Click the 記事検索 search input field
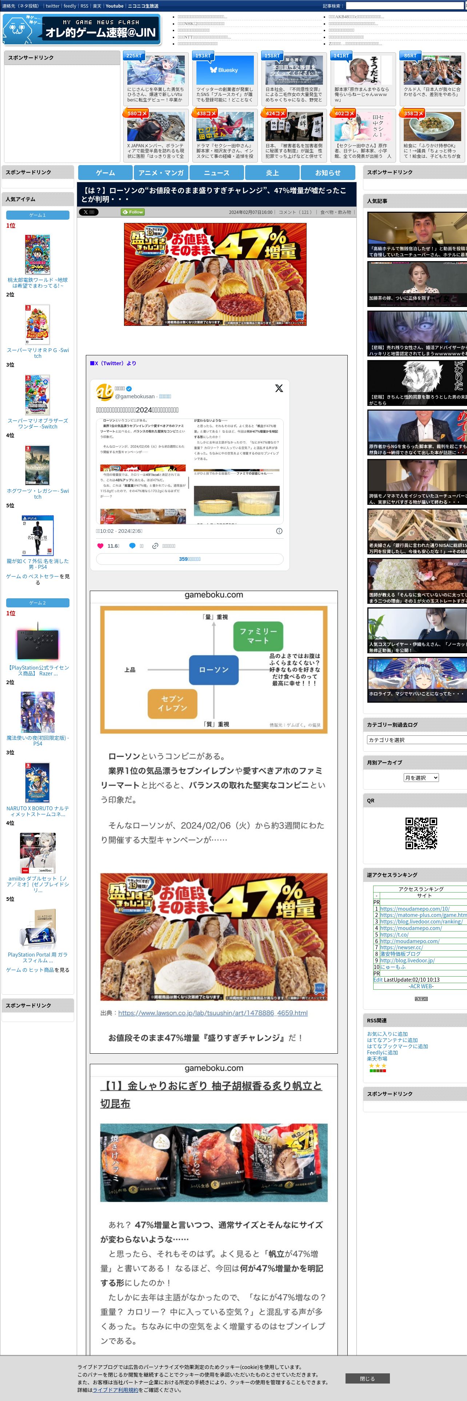This screenshot has height=1401, width=467. pos(405,6)
